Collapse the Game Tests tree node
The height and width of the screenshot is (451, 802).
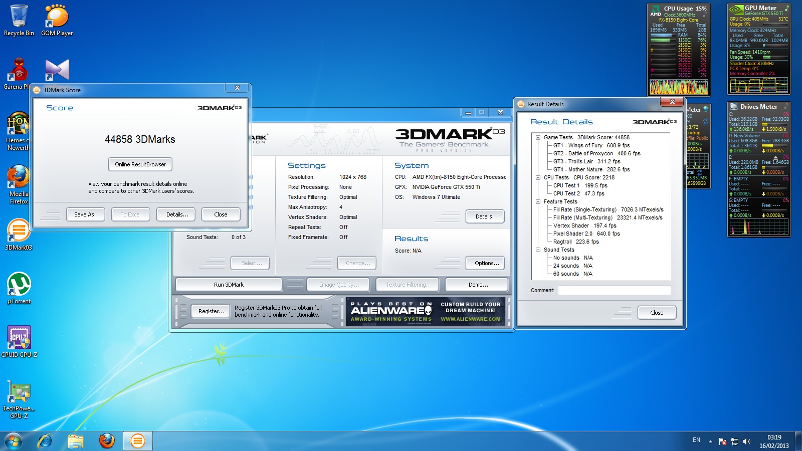click(538, 137)
